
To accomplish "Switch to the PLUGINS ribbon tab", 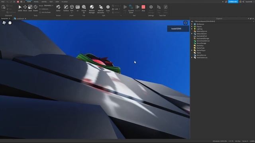I will (x=65, y=2).
